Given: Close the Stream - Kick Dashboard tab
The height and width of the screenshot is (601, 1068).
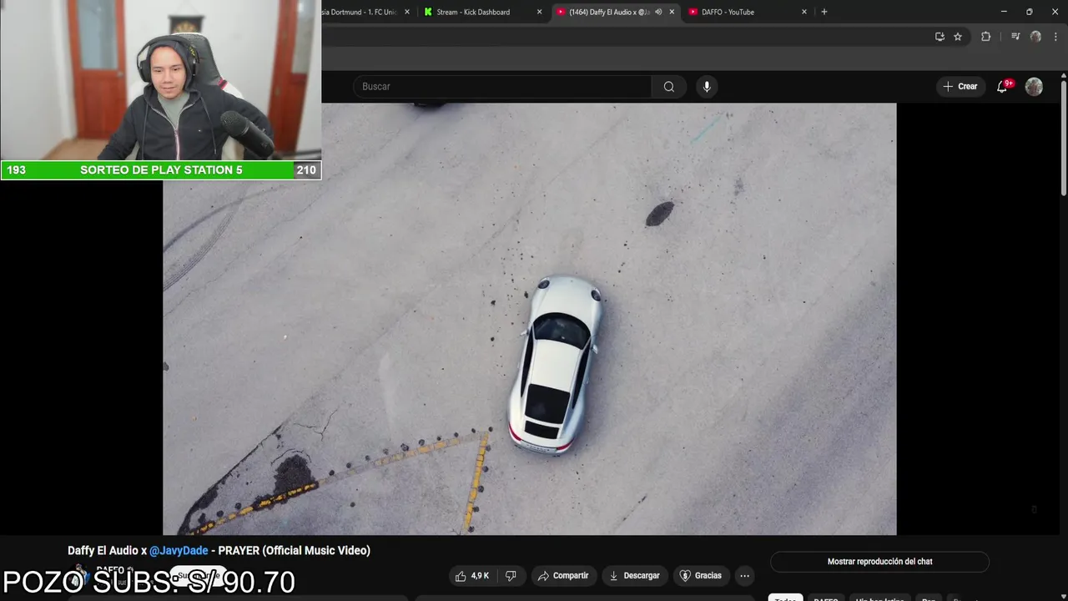Looking at the screenshot, I should pos(539,12).
